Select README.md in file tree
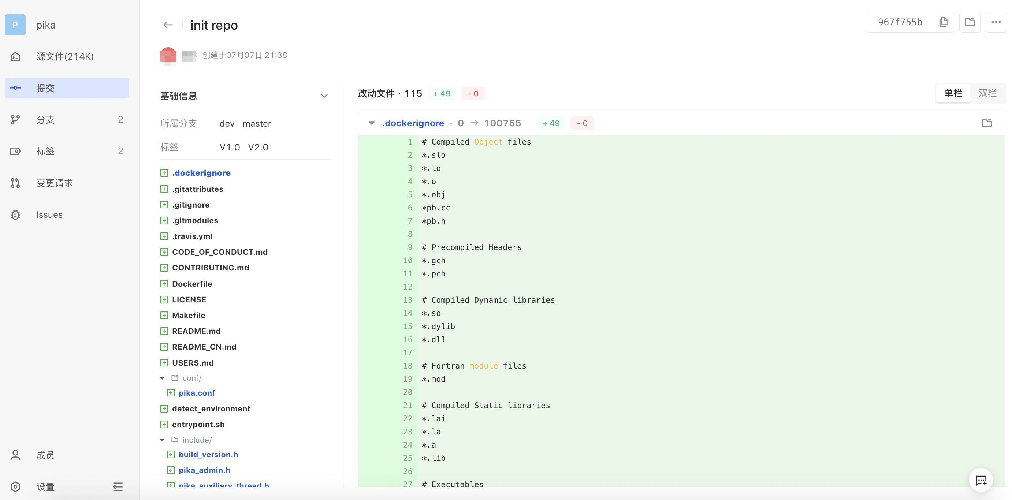The image size is (1012, 500). point(196,331)
